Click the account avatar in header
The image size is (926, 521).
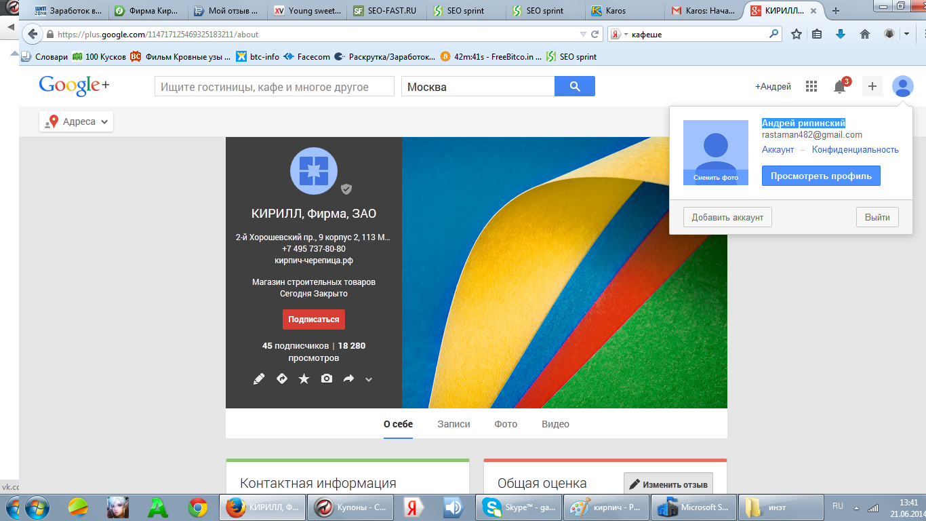coord(903,86)
